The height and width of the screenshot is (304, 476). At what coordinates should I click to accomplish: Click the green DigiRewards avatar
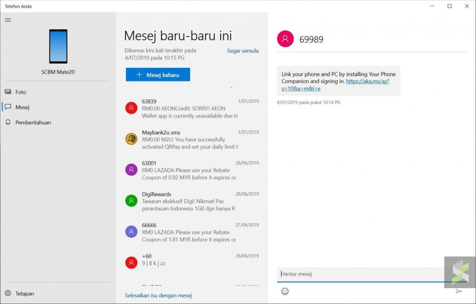pyautogui.click(x=132, y=201)
